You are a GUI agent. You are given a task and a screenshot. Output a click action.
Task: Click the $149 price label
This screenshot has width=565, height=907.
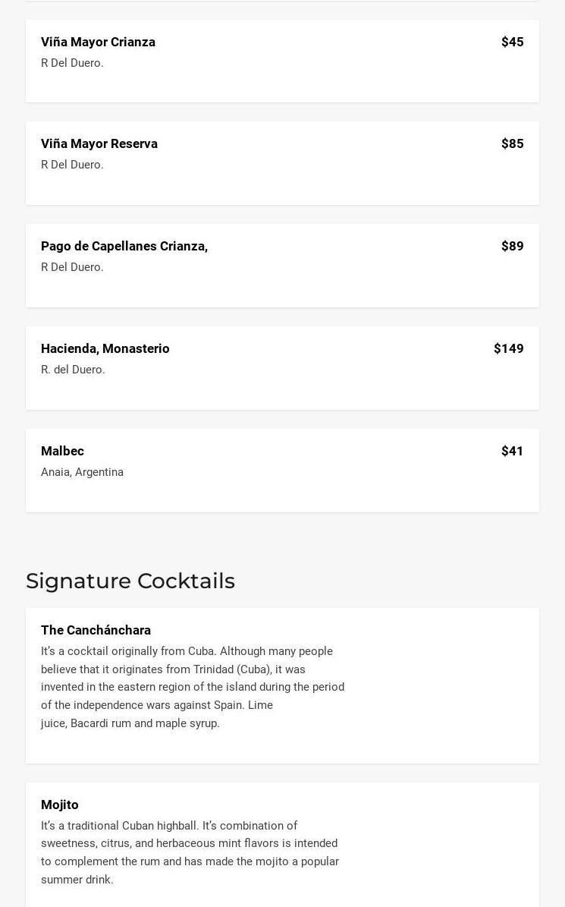click(508, 349)
